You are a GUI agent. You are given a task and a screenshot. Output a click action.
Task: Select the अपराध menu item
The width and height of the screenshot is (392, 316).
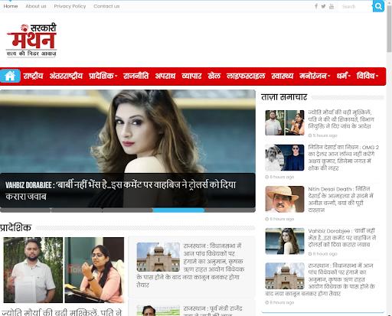tap(165, 76)
